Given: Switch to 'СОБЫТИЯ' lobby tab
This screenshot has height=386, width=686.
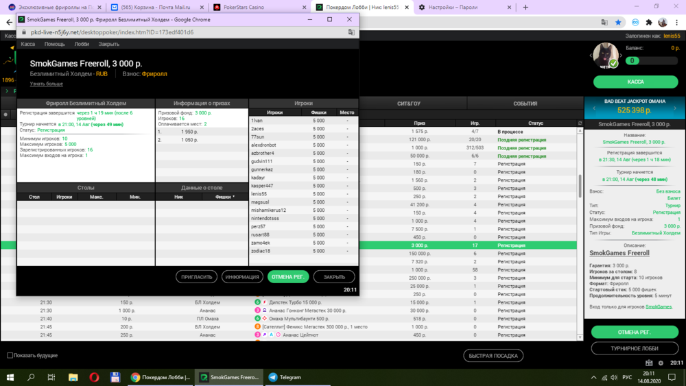Looking at the screenshot, I should point(525,104).
